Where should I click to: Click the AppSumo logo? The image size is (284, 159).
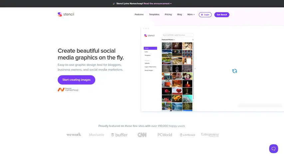coord(187,135)
